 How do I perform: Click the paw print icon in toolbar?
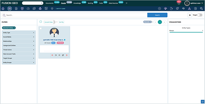22,8
